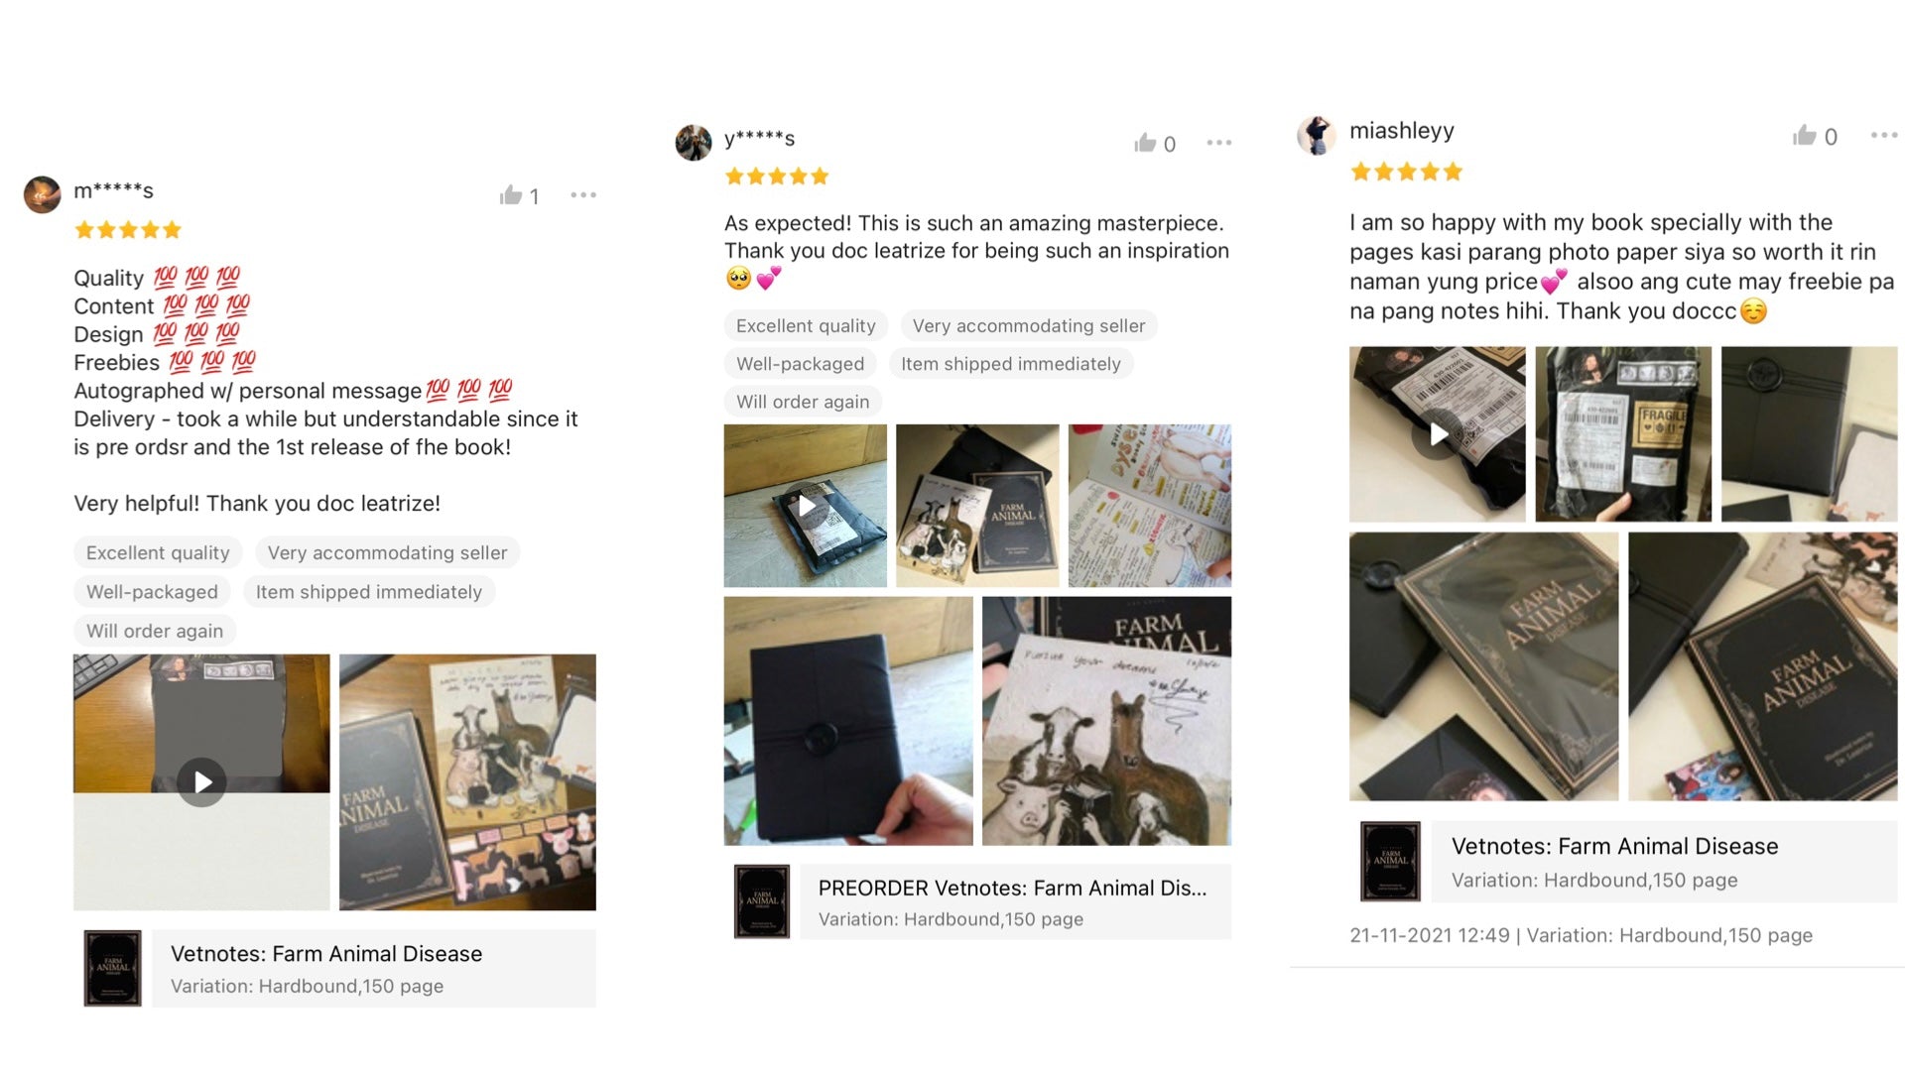Like the m*****s review with thumbs-up
The height and width of the screenshot is (1071, 1905).
511,195
